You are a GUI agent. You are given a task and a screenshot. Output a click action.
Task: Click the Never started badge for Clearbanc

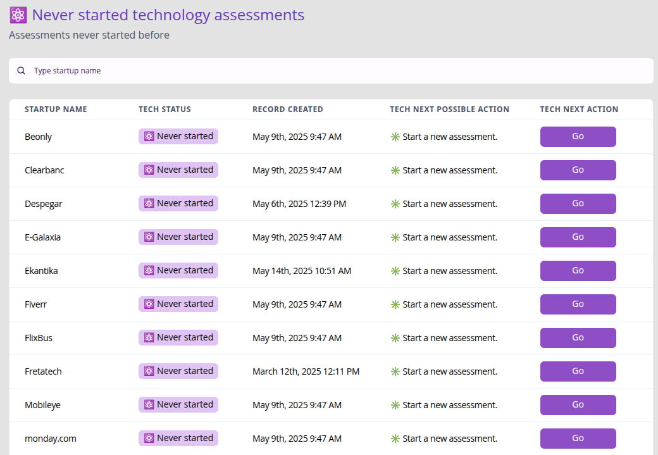[x=178, y=170]
